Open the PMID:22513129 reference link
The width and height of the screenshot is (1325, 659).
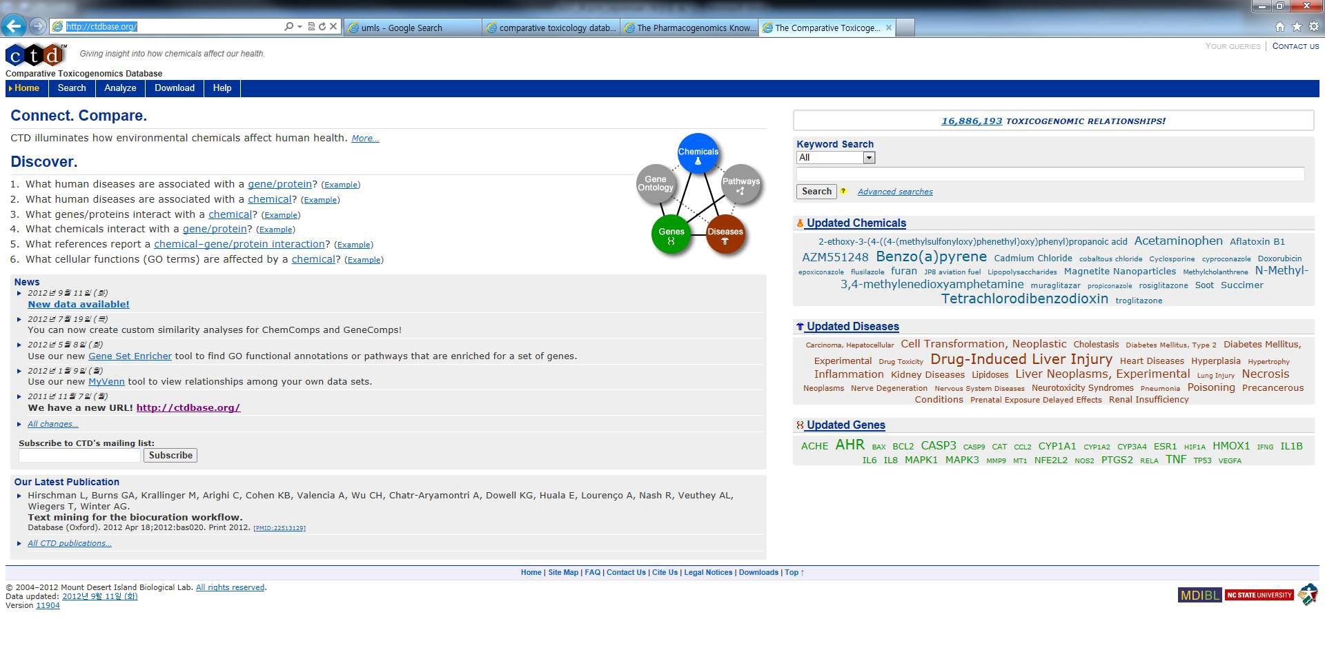click(279, 528)
